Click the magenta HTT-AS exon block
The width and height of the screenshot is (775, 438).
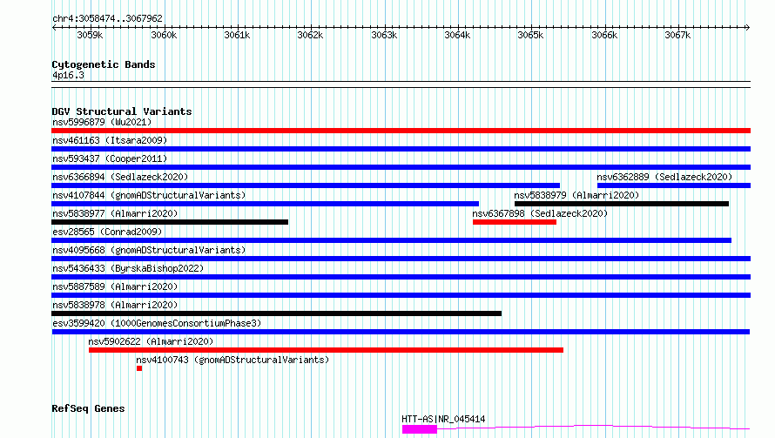click(x=420, y=429)
